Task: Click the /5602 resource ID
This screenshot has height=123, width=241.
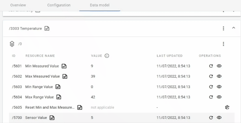Action: click(17, 76)
